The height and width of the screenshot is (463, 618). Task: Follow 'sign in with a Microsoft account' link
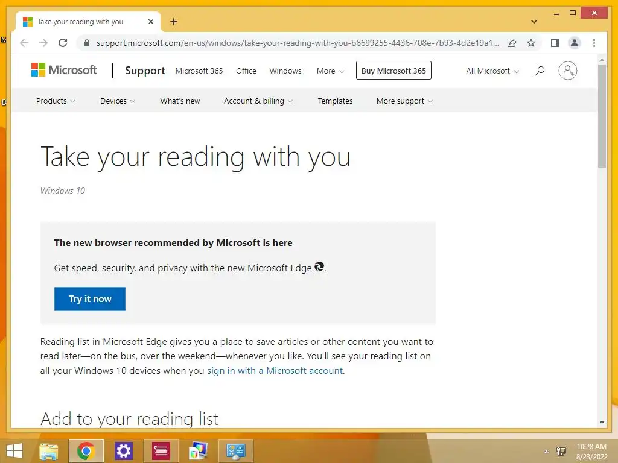275,371
